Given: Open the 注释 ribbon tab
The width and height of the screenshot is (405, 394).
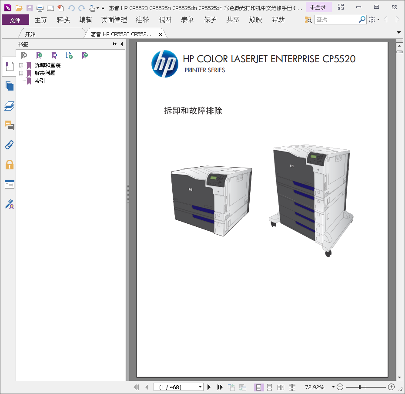Looking at the screenshot, I should tap(142, 20).
